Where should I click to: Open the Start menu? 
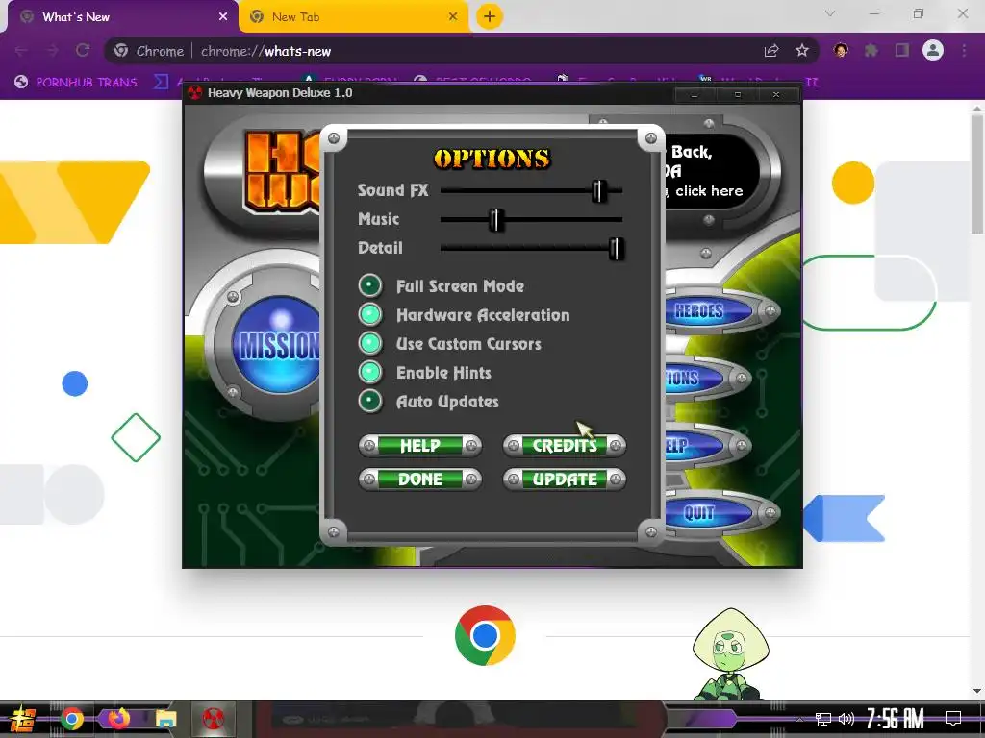23,719
